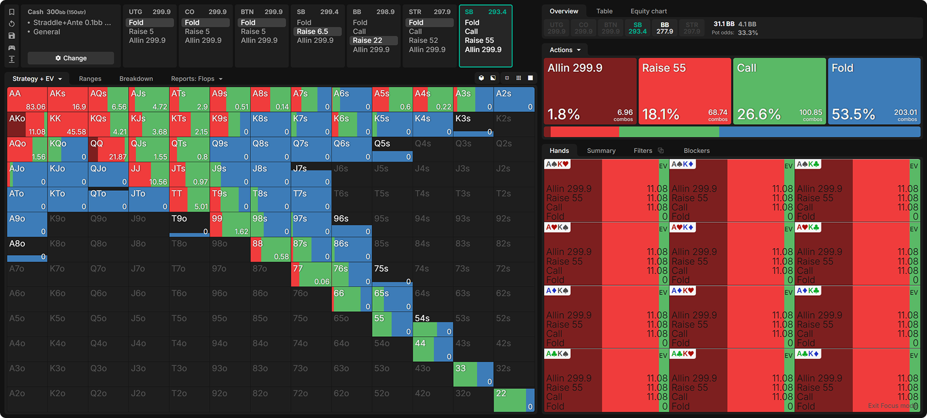The height and width of the screenshot is (418, 927).
Task: Click Pot odds 33.3% text
Action: 735,32
